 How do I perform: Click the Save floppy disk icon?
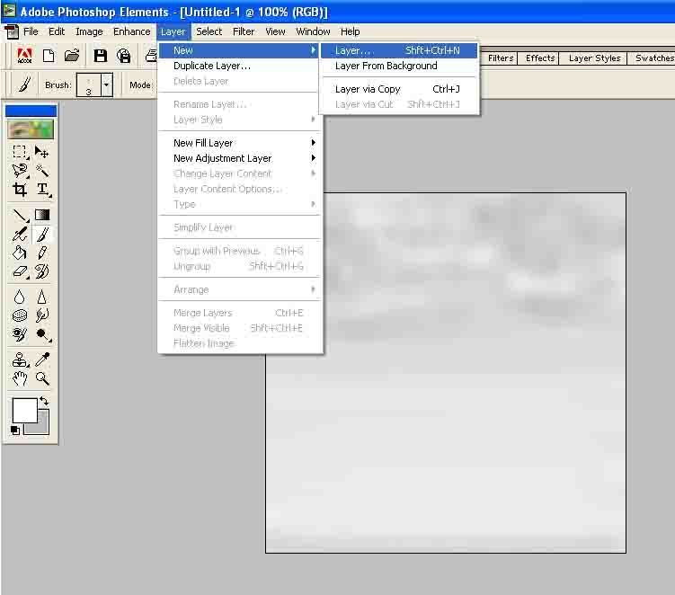(100, 57)
